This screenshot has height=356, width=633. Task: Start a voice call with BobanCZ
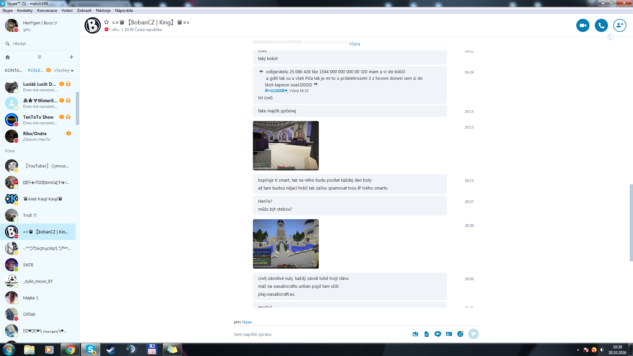click(601, 25)
